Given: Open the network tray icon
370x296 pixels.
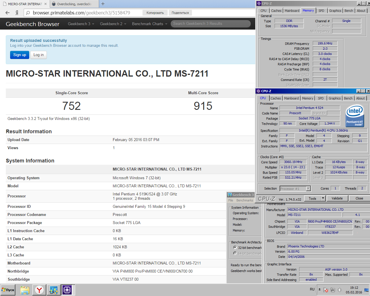Looking at the screenshot, I should pos(333,290).
